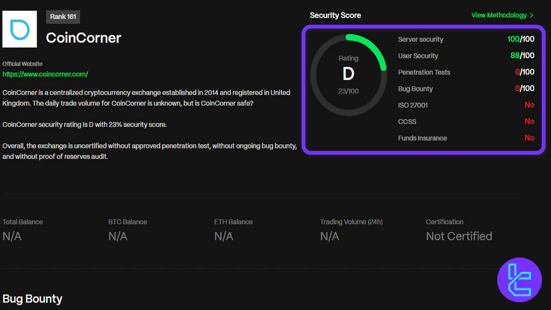Click the Penetration Tests score row

coord(466,72)
